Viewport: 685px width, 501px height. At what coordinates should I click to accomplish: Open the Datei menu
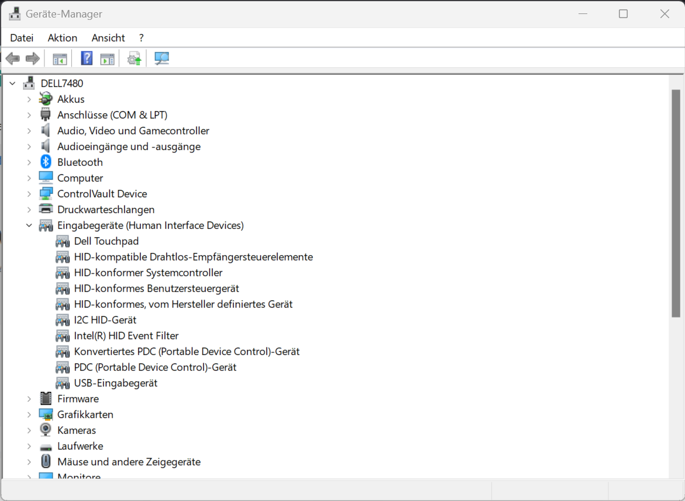click(22, 38)
